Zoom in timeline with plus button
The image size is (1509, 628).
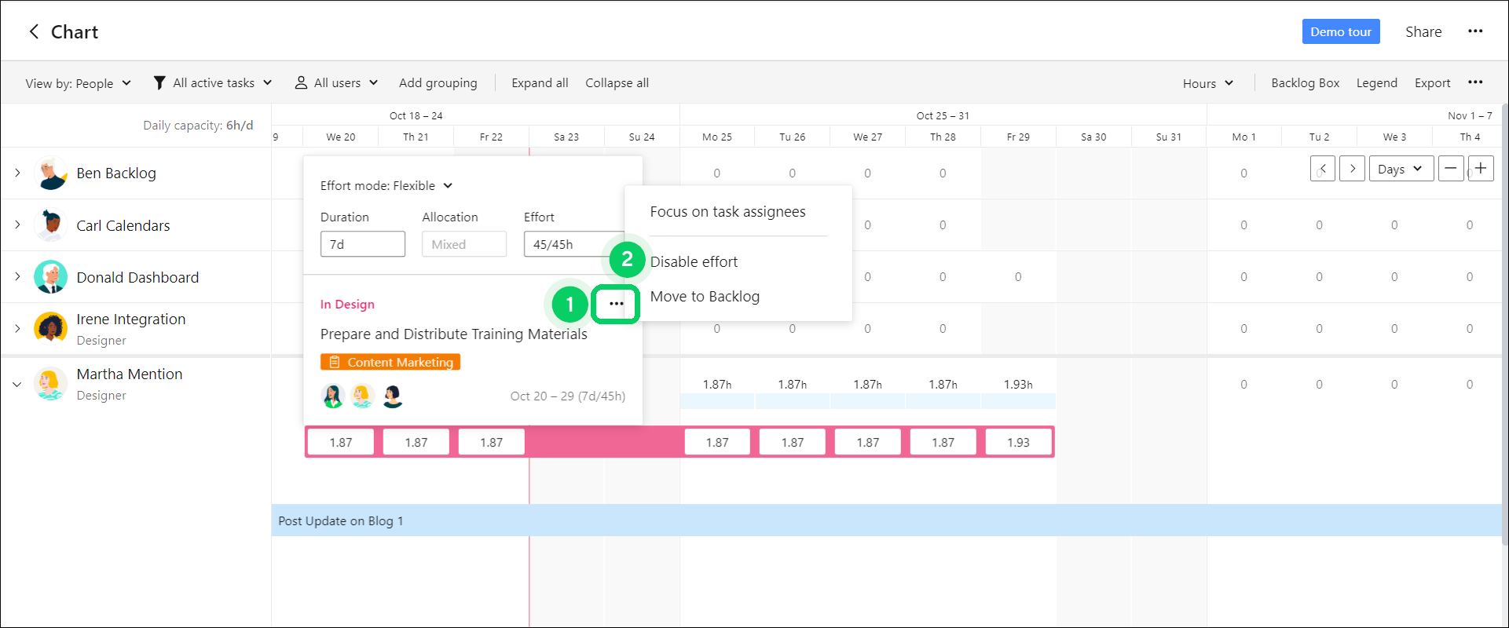(x=1481, y=169)
